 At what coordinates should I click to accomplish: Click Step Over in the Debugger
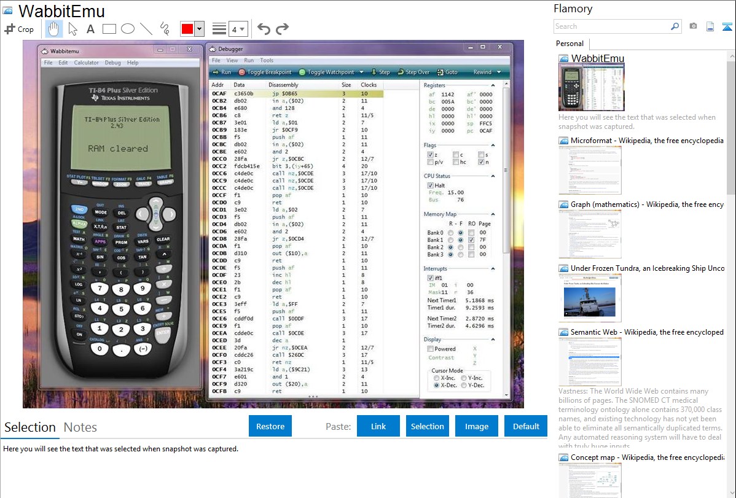pos(413,72)
